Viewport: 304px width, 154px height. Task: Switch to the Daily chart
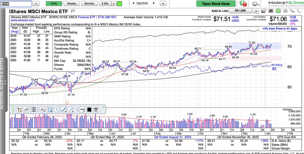click(54, 4)
